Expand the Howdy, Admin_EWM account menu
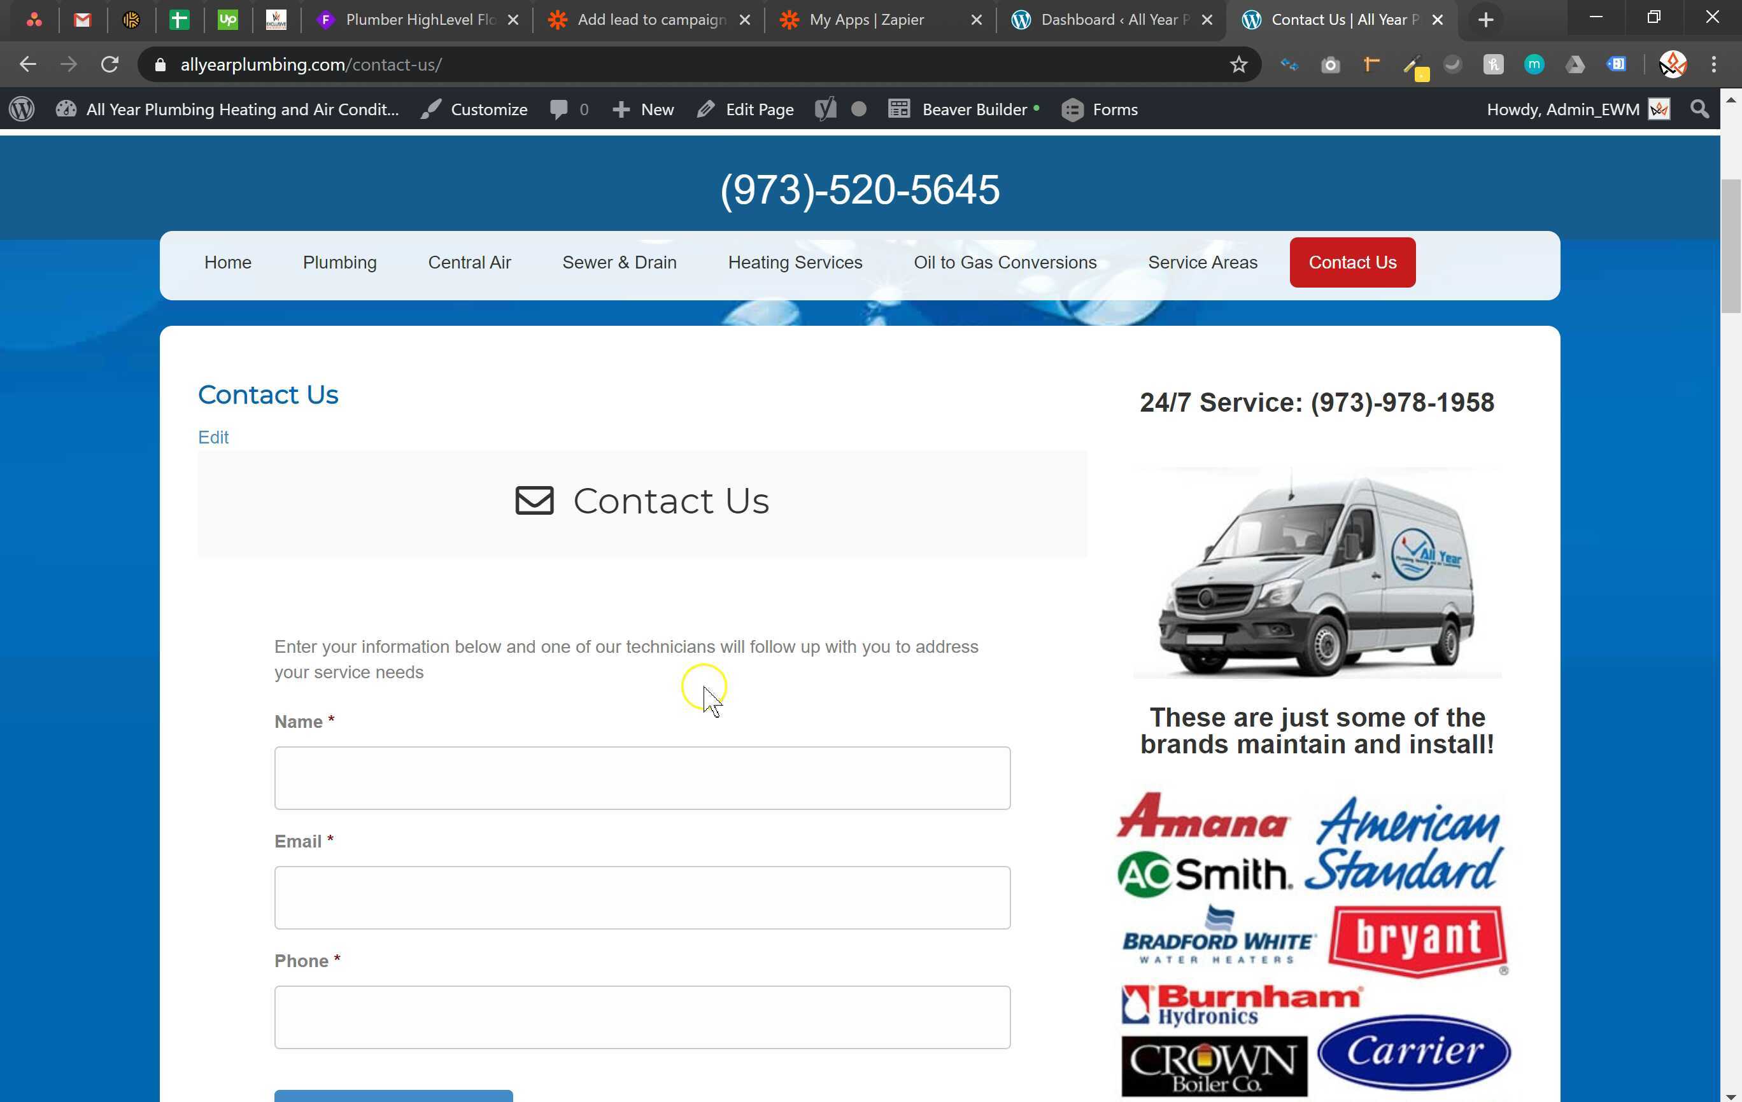Image resolution: width=1742 pixels, height=1102 pixels. 1562,109
